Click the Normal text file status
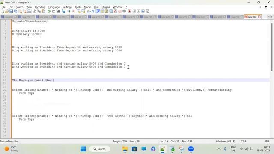 tap(9, 142)
